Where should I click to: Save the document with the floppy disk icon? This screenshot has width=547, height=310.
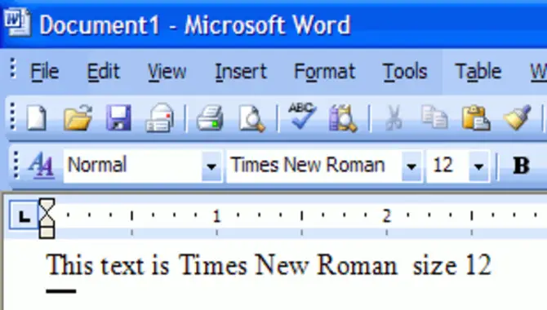tap(118, 117)
